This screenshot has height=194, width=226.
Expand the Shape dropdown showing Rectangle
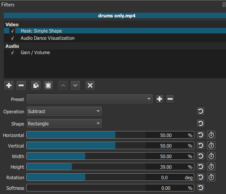click(64, 123)
